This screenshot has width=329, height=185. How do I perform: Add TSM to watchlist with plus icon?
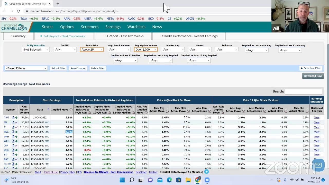(x=16, y=118)
